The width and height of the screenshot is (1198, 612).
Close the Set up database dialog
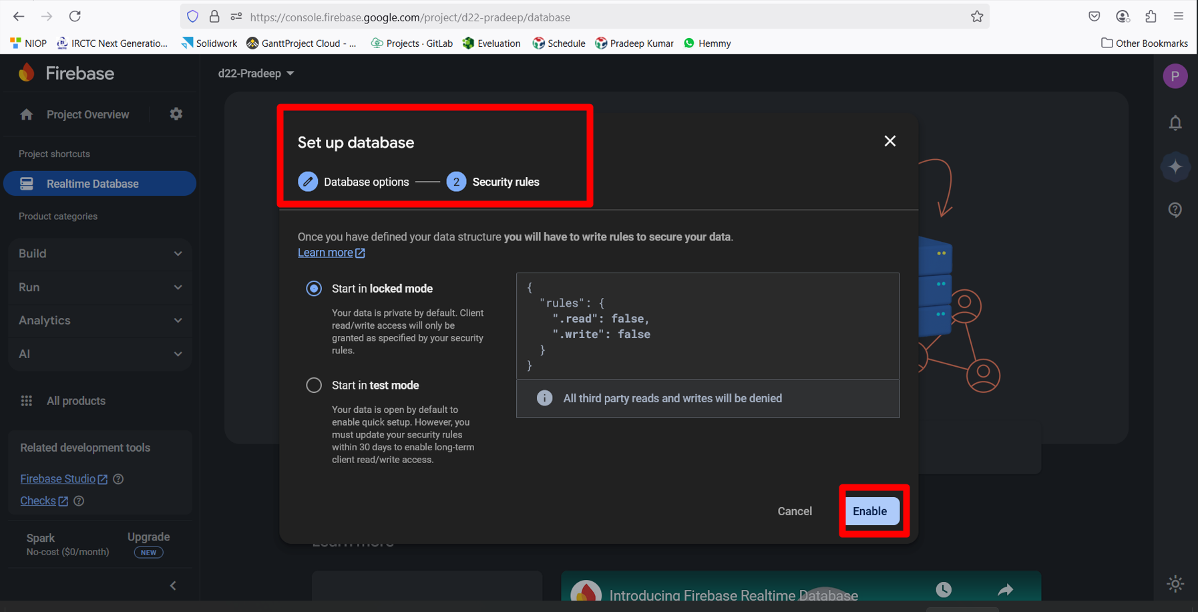(x=889, y=141)
